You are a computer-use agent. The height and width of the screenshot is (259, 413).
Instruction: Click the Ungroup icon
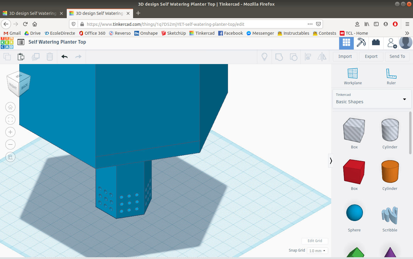click(294, 56)
